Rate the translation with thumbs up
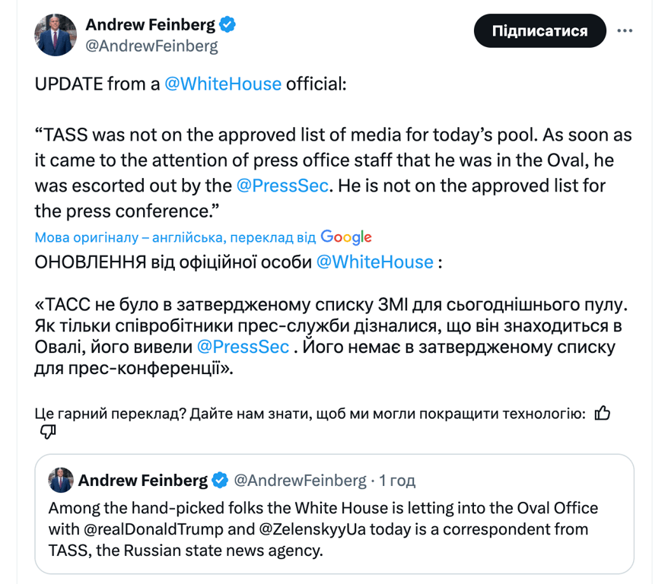 pyautogui.click(x=602, y=414)
